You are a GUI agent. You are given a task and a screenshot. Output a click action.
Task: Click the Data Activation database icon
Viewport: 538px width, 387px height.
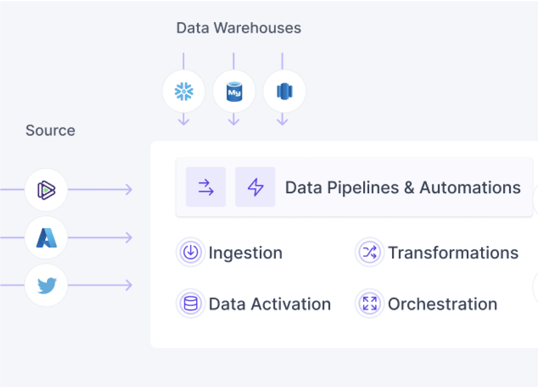190,304
